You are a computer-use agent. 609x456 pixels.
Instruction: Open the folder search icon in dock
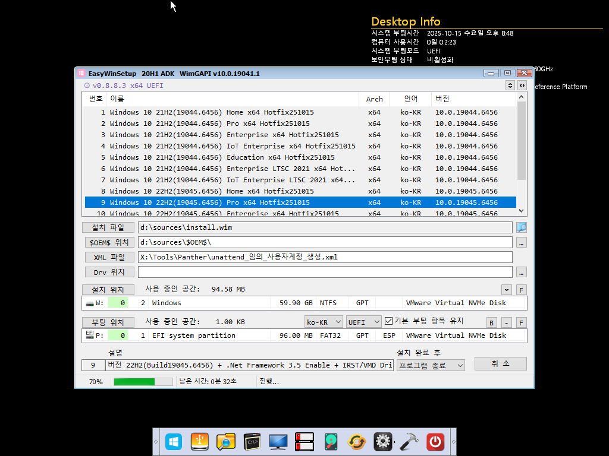coord(225,442)
